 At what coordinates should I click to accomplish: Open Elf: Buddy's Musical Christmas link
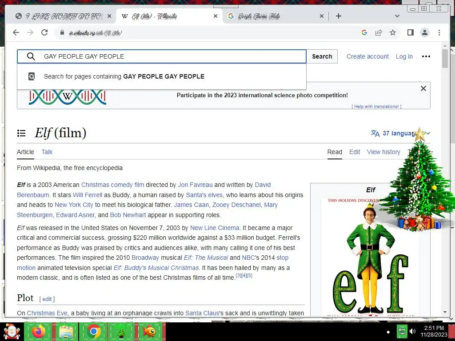[156, 268]
